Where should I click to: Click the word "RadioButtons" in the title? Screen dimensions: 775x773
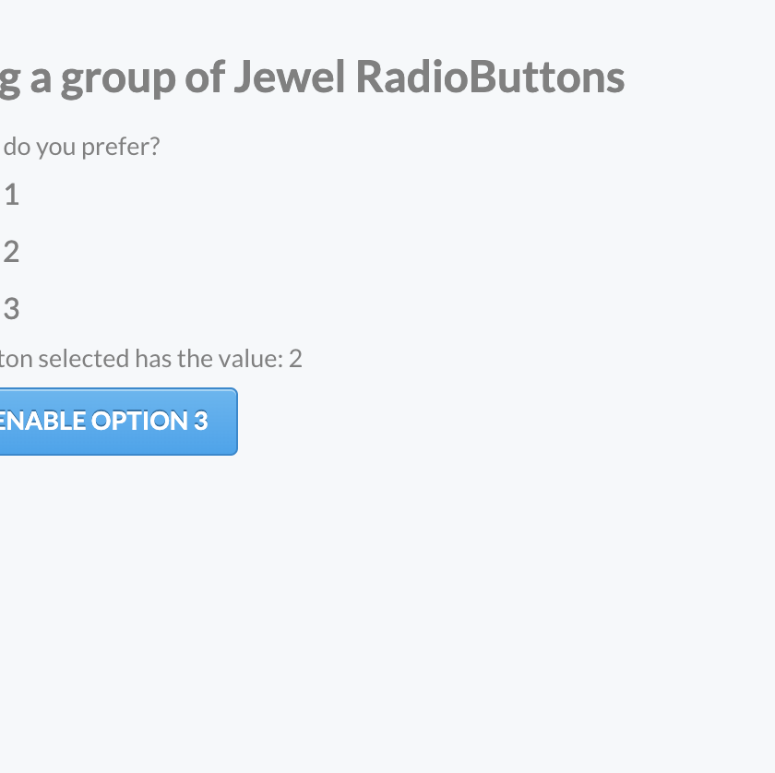[x=490, y=77]
